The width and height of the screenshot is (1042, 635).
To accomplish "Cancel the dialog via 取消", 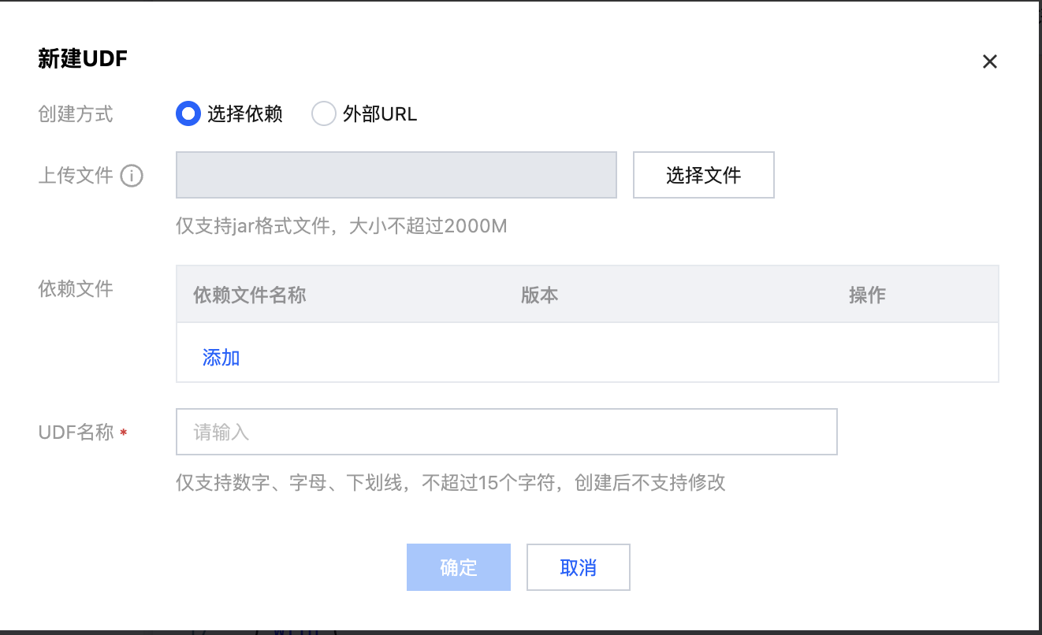I will click(x=578, y=567).
